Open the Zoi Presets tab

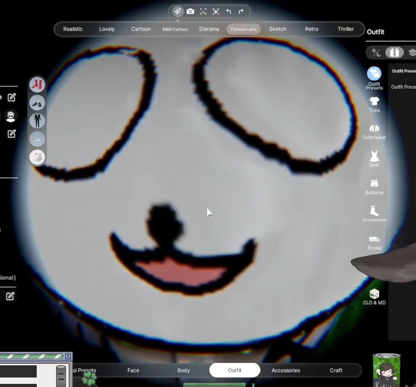pyautogui.click(x=85, y=370)
